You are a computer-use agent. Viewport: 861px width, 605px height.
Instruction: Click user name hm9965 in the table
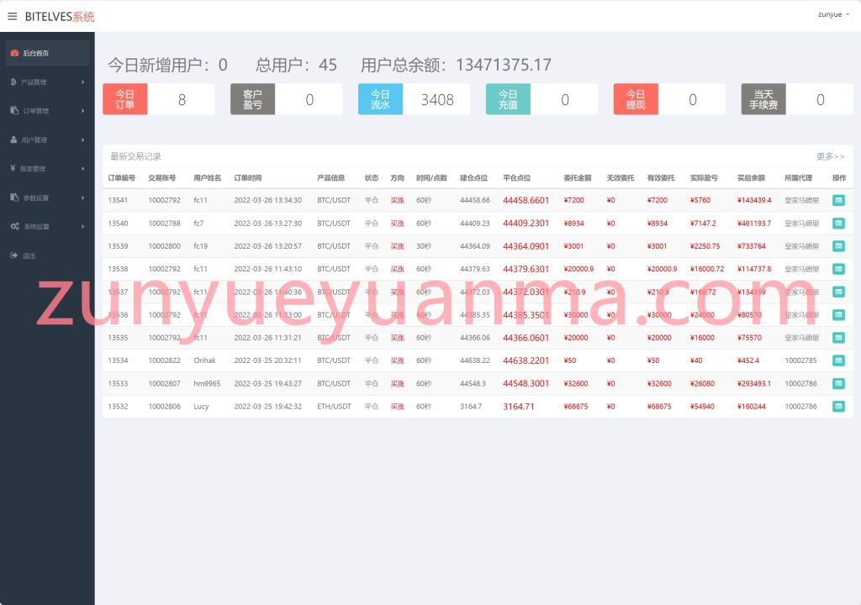click(x=207, y=384)
